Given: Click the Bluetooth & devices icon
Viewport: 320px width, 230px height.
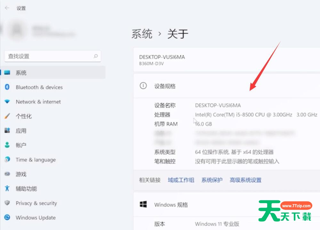Looking at the screenshot, I should (7, 87).
